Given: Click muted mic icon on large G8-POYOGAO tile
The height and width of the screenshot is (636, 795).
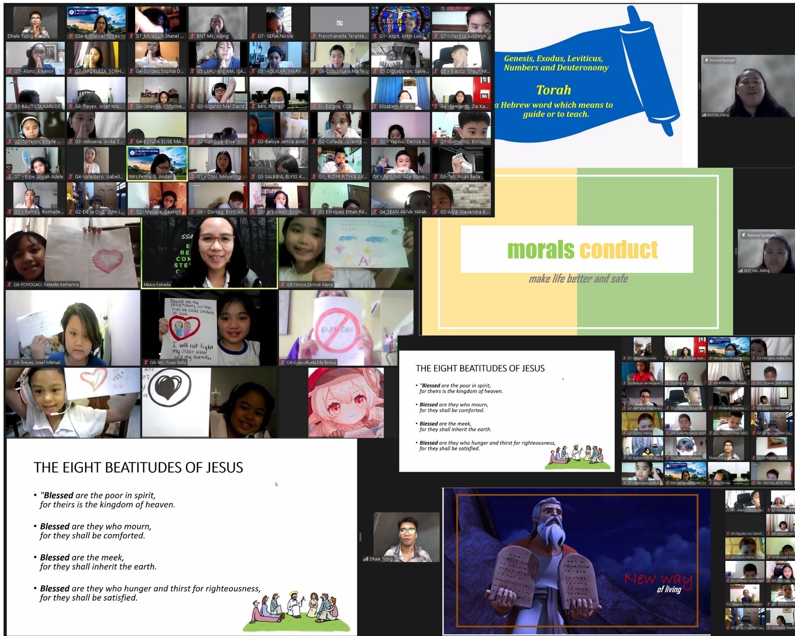Looking at the screenshot, I should 9,285.
